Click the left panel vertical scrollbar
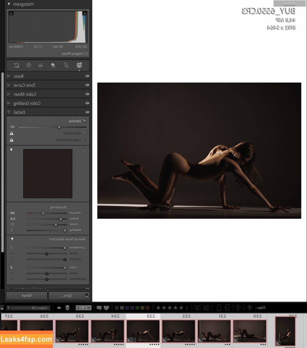The height and width of the screenshot is (348, 307). pos(3,162)
